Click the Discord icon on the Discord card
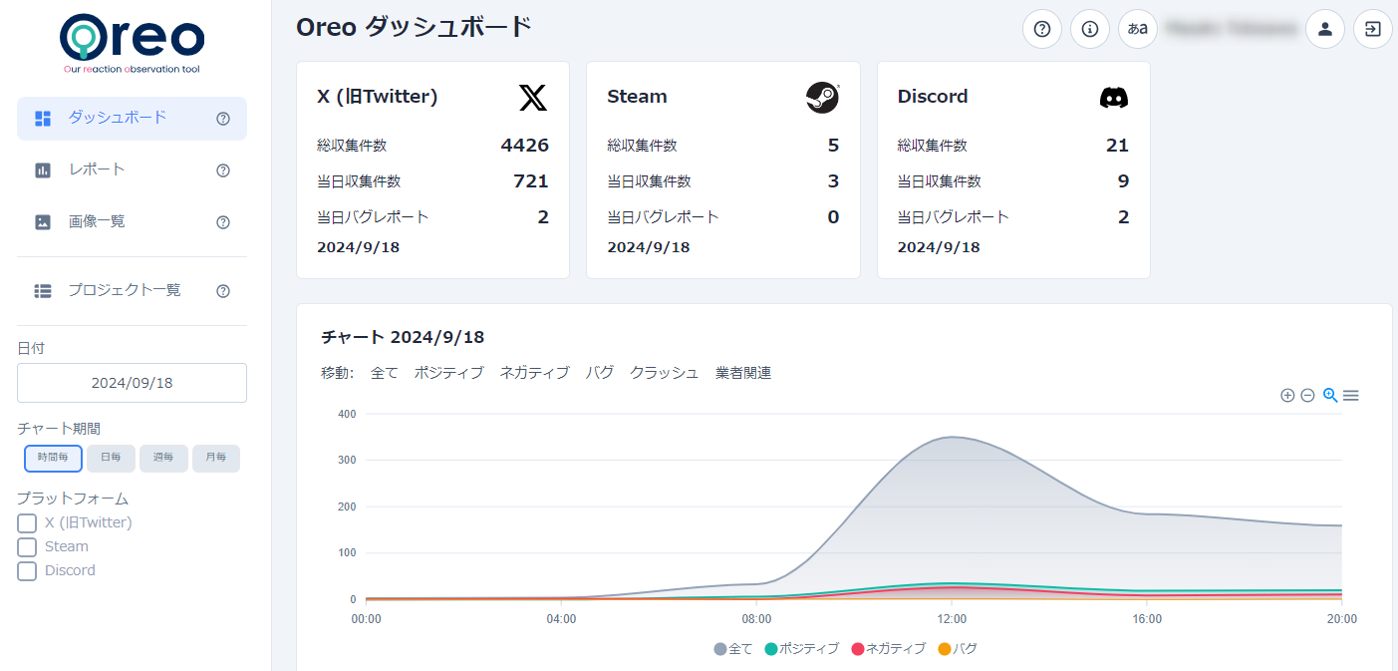This screenshot has height=671, width=1398. [1113, 98]
